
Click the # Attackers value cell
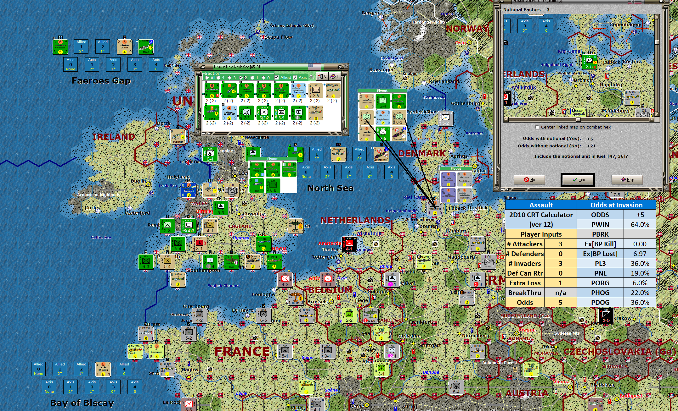[x=561, y=244]
